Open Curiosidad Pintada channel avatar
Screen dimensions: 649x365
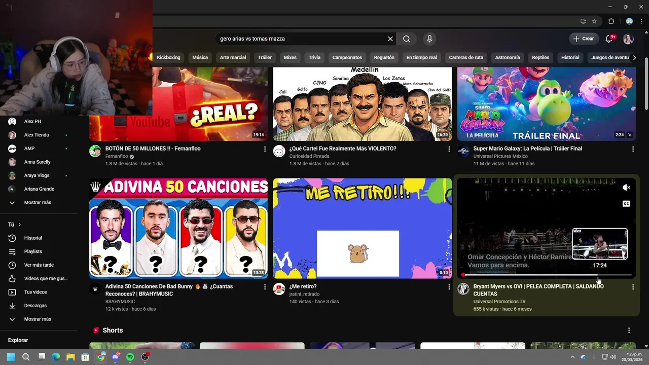click(x=279, y=151)
